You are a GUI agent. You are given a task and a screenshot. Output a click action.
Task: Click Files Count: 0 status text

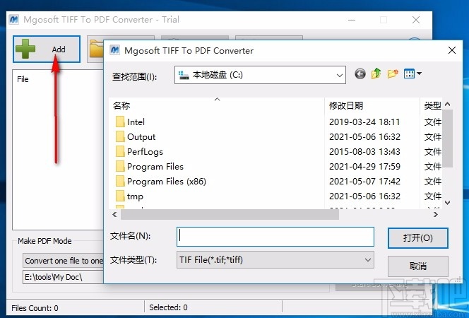pyautogui.click(x=35, y=308)
